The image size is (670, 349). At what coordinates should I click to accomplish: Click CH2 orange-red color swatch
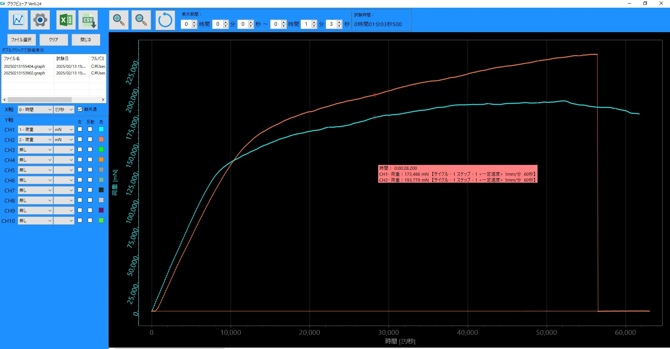point(101,139)
